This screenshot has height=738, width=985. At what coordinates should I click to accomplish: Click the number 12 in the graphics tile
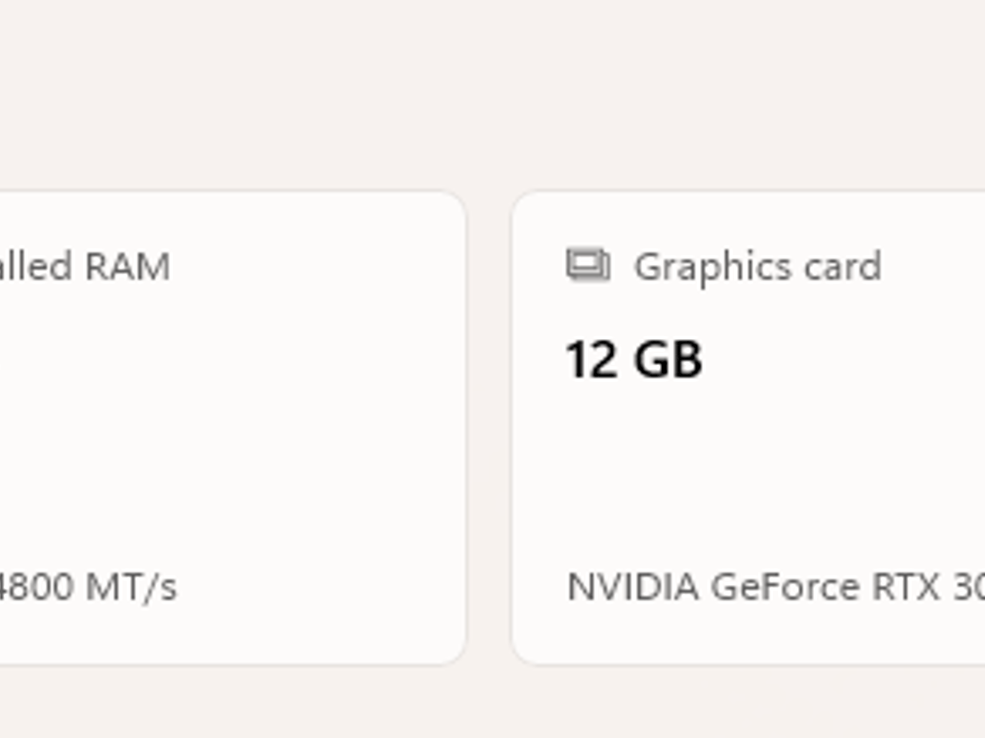tap(591, 359)
